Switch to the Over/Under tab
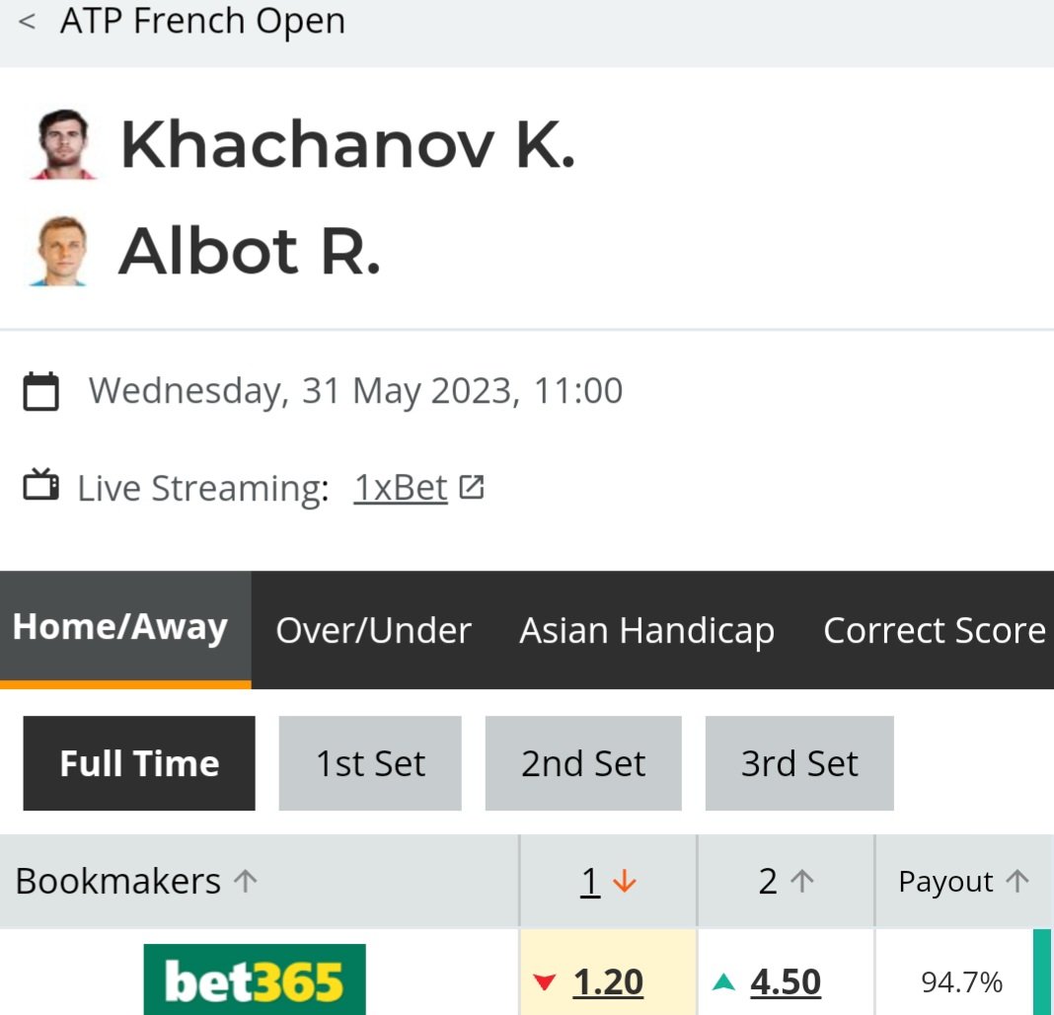 pyautogui.click(x=373, y=631)
